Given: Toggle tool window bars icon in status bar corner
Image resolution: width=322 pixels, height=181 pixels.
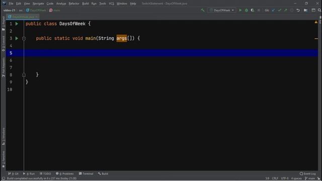Looking at the screenshot, I should pos(4,178).
